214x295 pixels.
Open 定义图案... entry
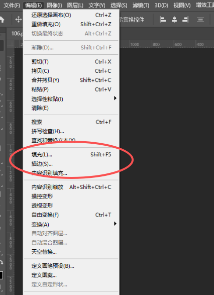click(71, 275)
